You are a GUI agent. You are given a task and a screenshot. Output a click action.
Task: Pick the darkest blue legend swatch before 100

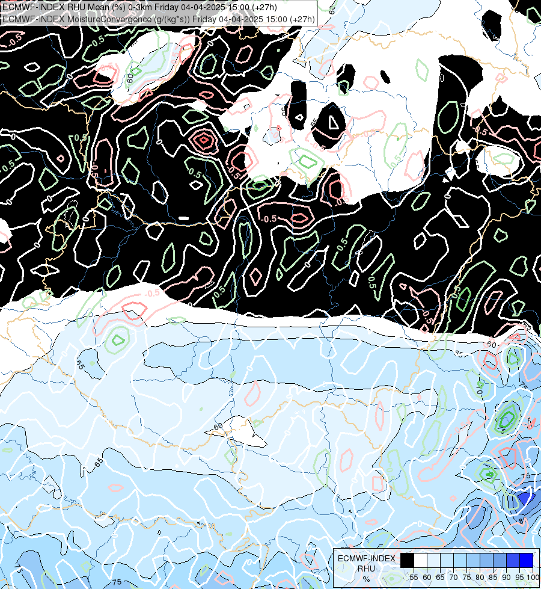527,560
